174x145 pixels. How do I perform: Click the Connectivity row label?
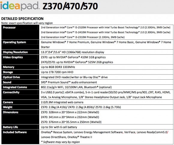(x=11, y=92)
